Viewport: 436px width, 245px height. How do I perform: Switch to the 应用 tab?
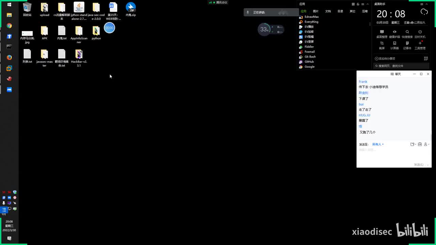tap(303, 11)
